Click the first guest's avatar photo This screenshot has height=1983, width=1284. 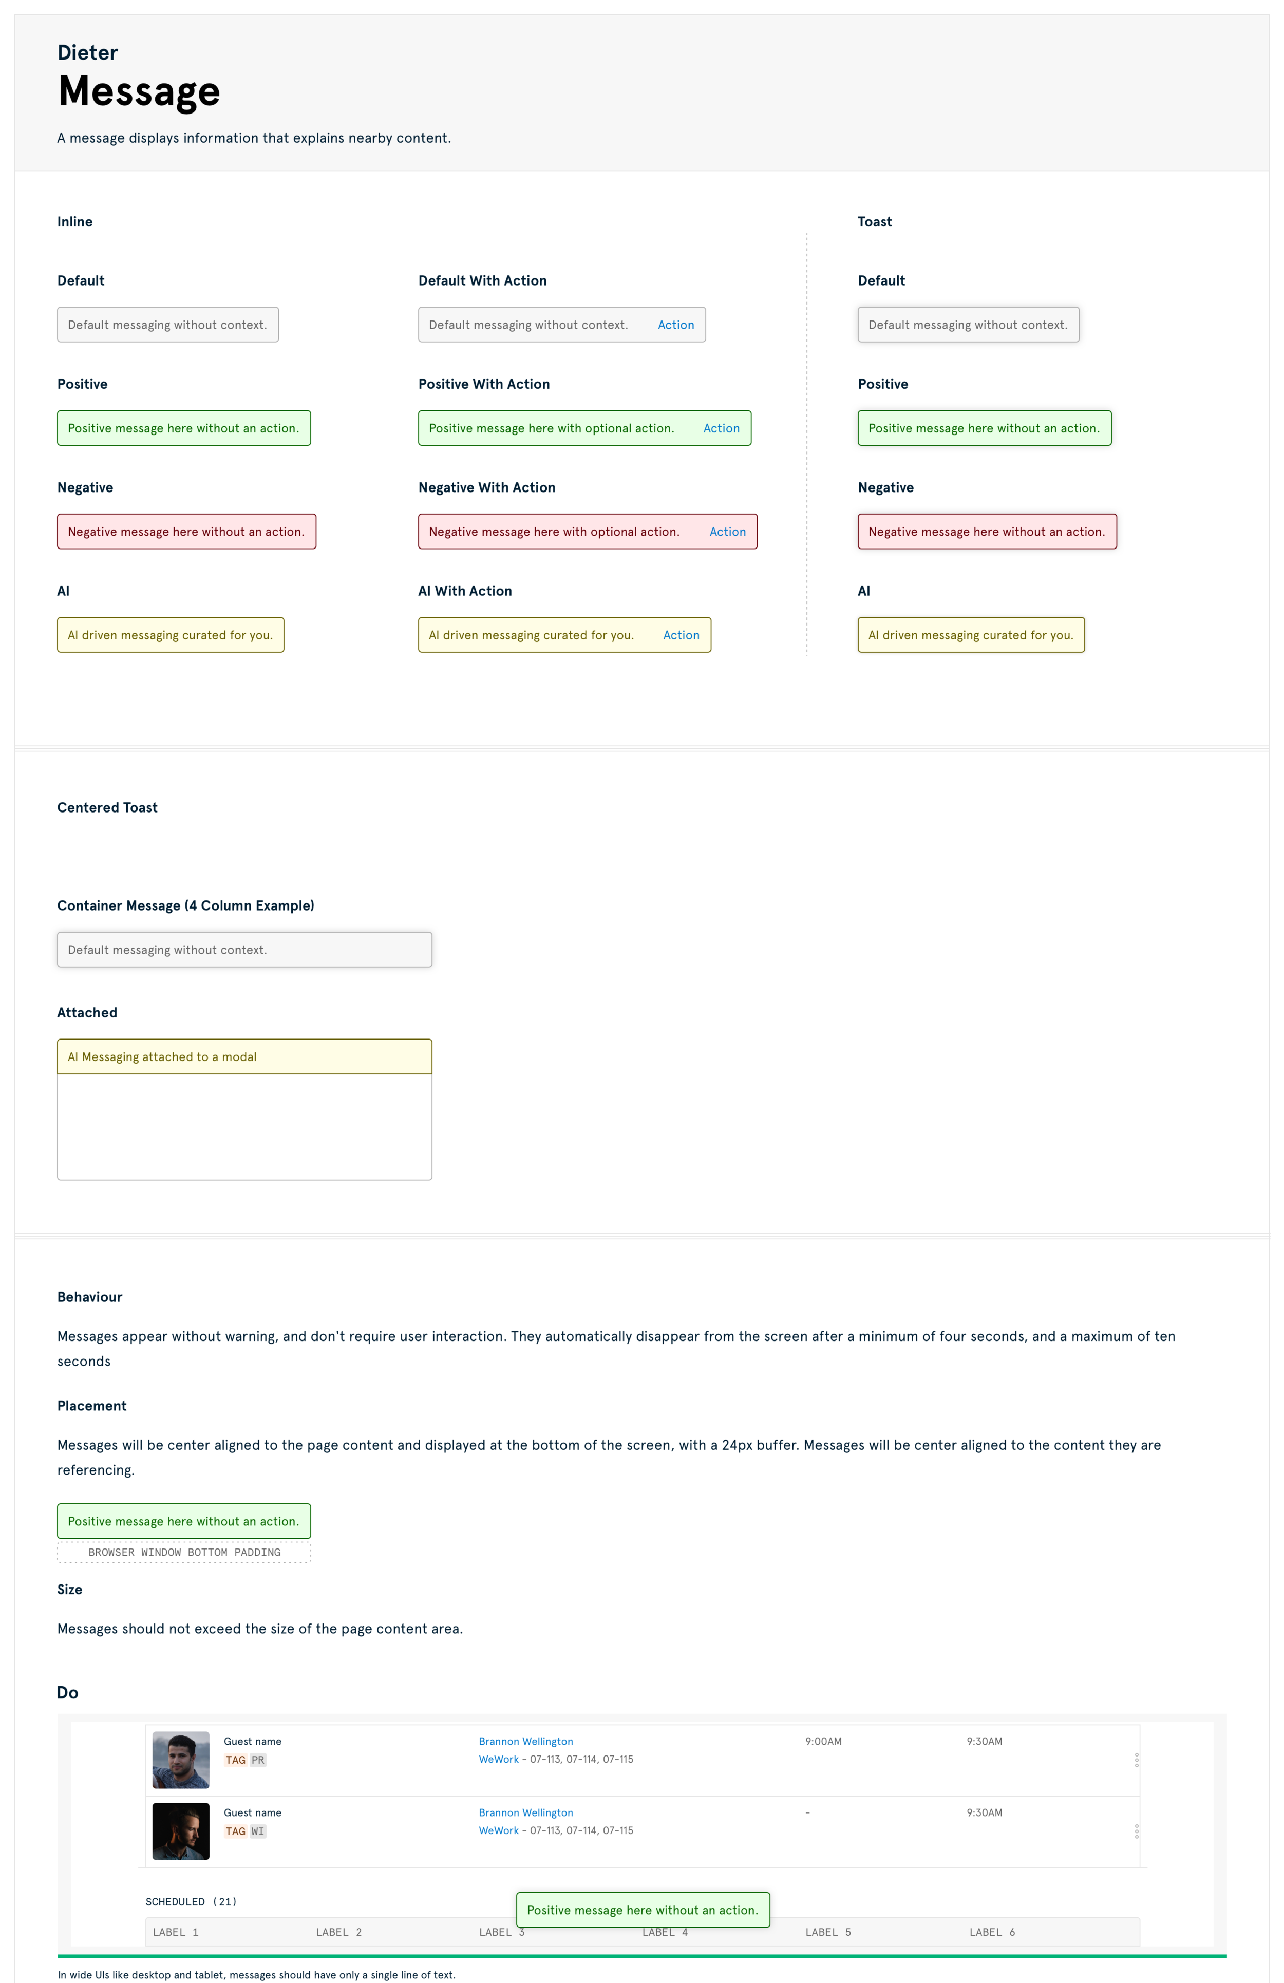tap(181, 1760)
